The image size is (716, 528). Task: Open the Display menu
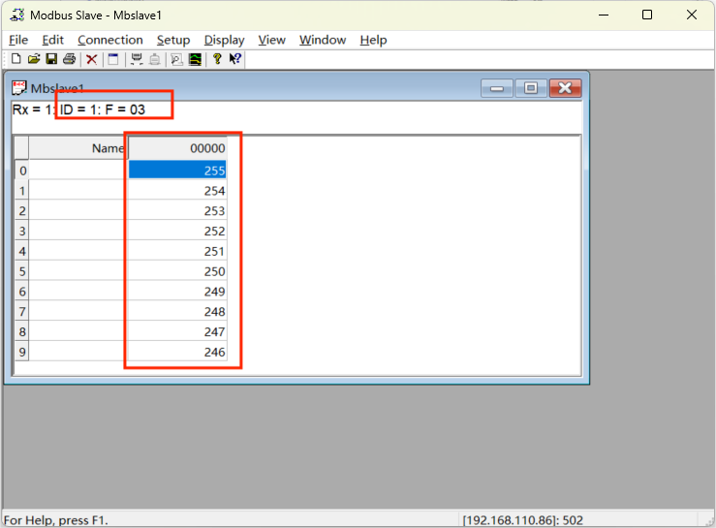(224, 40)
